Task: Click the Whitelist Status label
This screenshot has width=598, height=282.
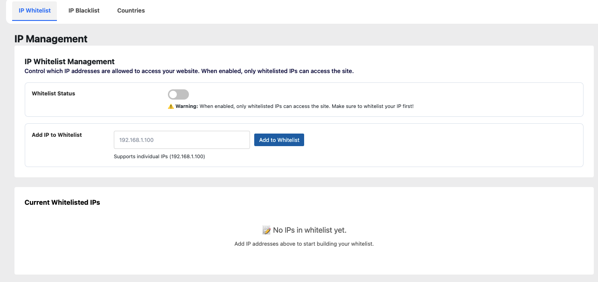Action: [x=53, y=94]
